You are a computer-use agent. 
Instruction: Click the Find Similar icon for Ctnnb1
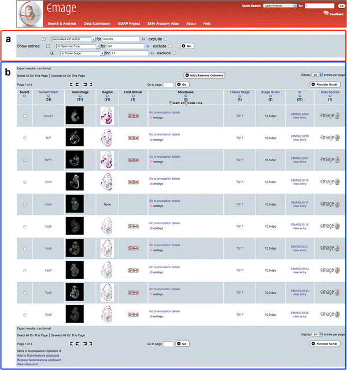133,116
